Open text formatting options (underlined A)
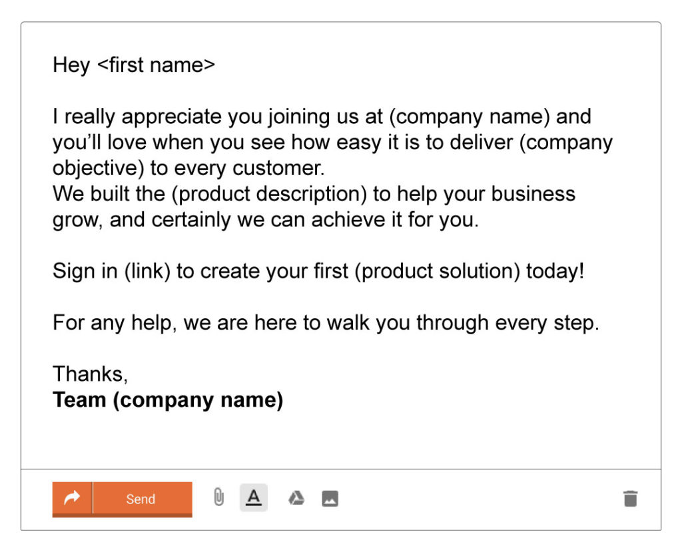The height and width of the screenshot is (552, 682). 254,497
